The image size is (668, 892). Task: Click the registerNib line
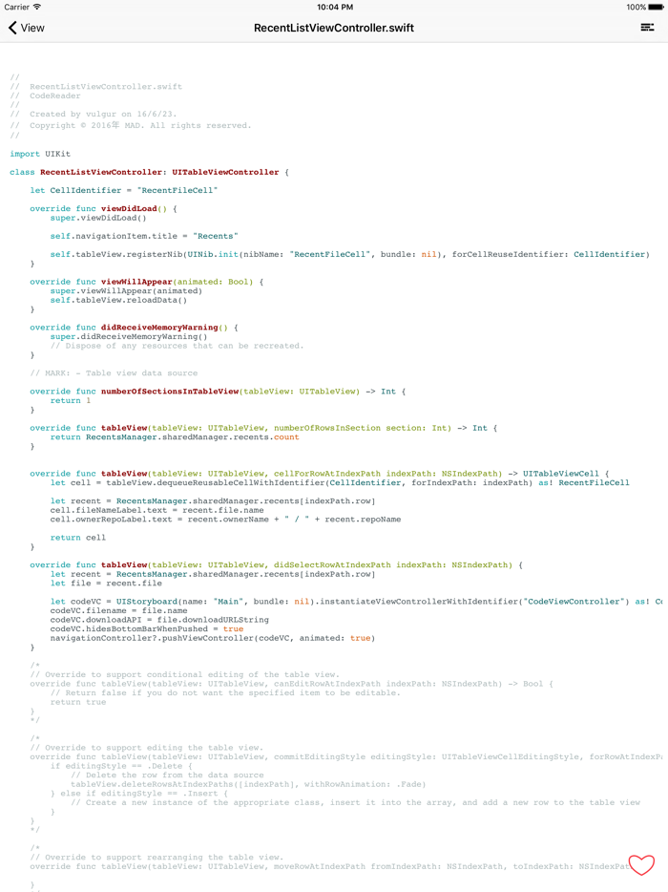click(x=349, y=254)
